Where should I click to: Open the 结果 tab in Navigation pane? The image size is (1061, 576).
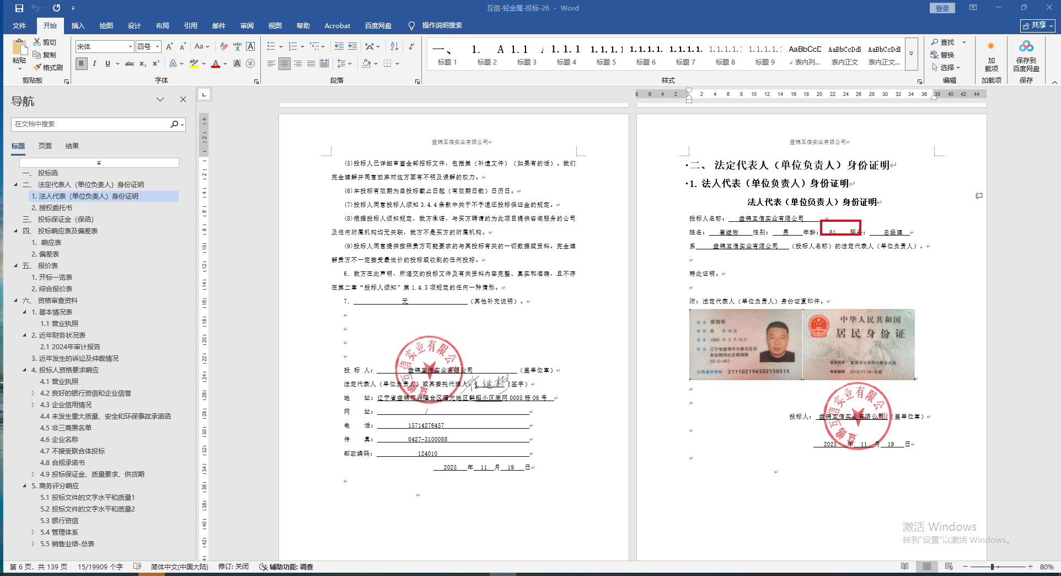72,146
